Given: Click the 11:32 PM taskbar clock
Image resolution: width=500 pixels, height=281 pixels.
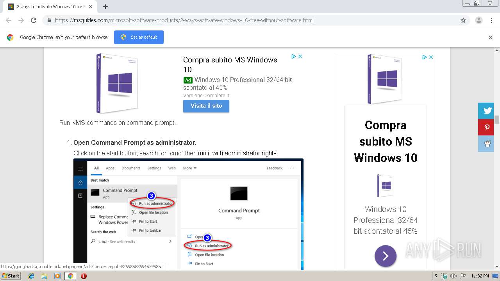Looking at the screenshot, I should point(480,276).
